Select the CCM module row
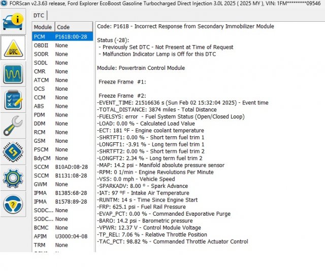The height and width of the screenshot is (276, 325). point(62,97)
